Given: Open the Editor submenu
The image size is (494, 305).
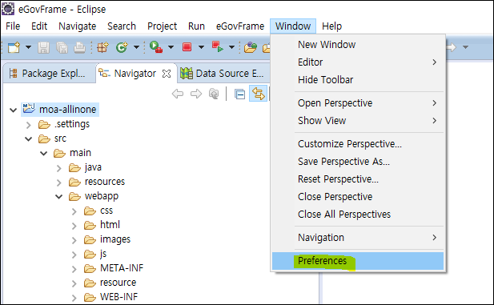Looking at the screenshot, I should [x=358, y=62].
